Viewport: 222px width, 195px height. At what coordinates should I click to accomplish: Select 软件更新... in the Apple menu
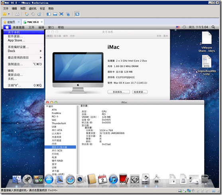pos(24,36)
